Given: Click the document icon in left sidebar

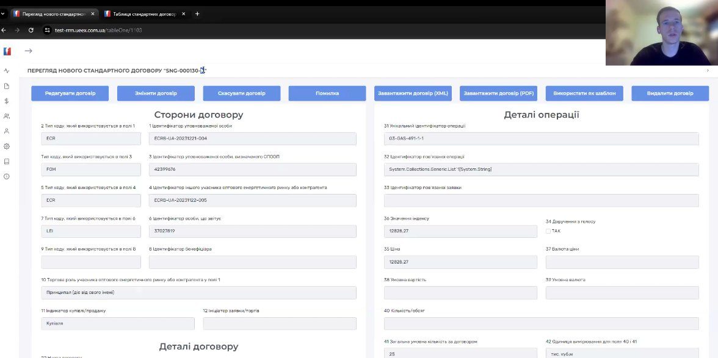Looking at the screenshot, I should [7, 86].
